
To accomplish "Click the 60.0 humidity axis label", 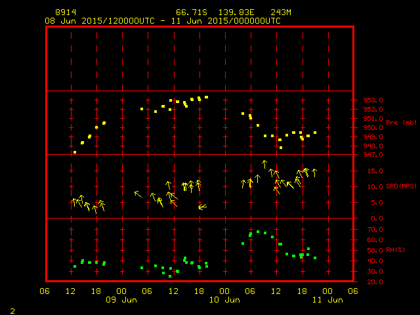I will click(375, 240).
